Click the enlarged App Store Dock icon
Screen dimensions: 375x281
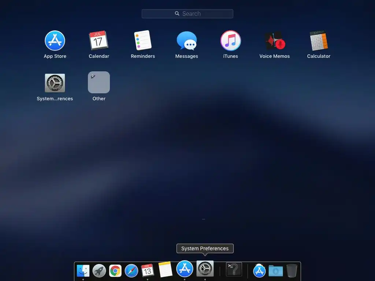(x=185, y=269)
